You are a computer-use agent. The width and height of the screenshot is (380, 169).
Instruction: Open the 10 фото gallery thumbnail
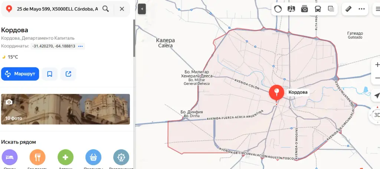click(65, 109)
